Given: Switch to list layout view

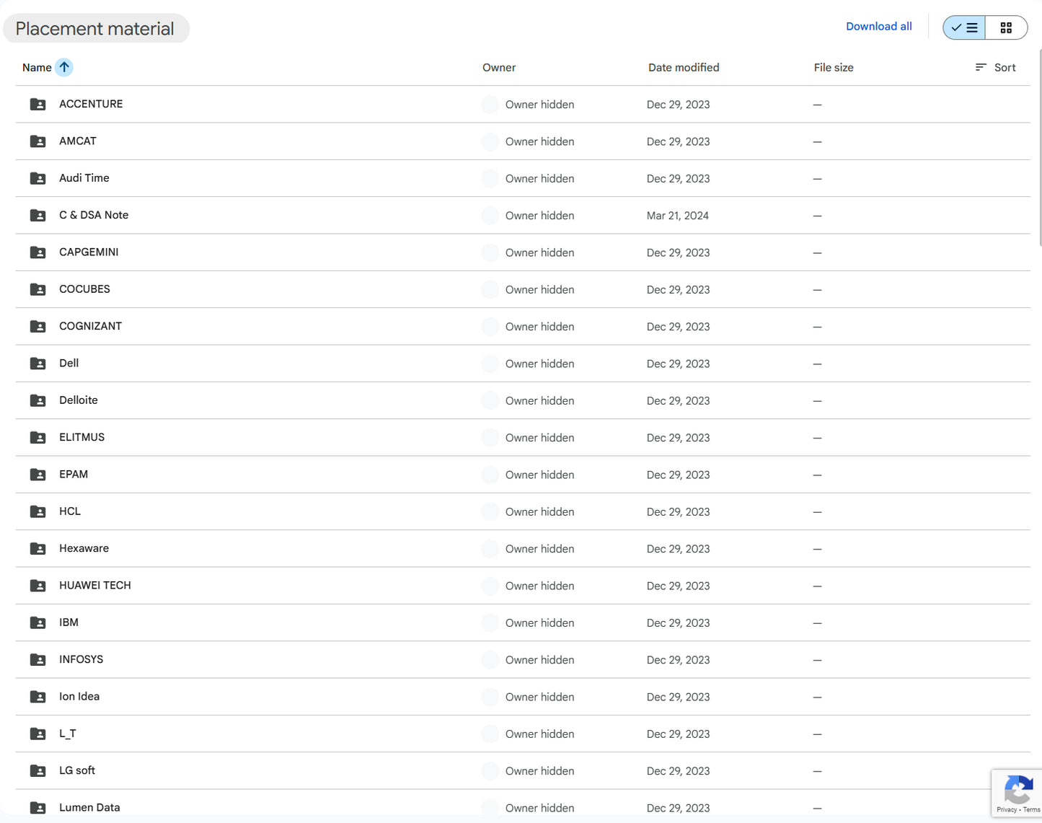Looking at the screenshot, I should 964,28.
